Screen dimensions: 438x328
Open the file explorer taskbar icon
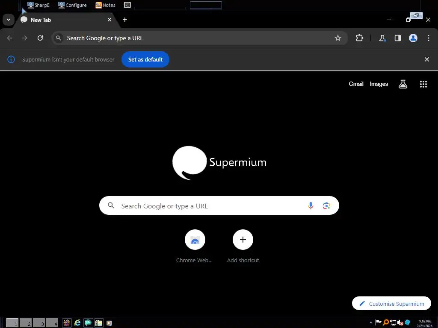tap(99, 323)
